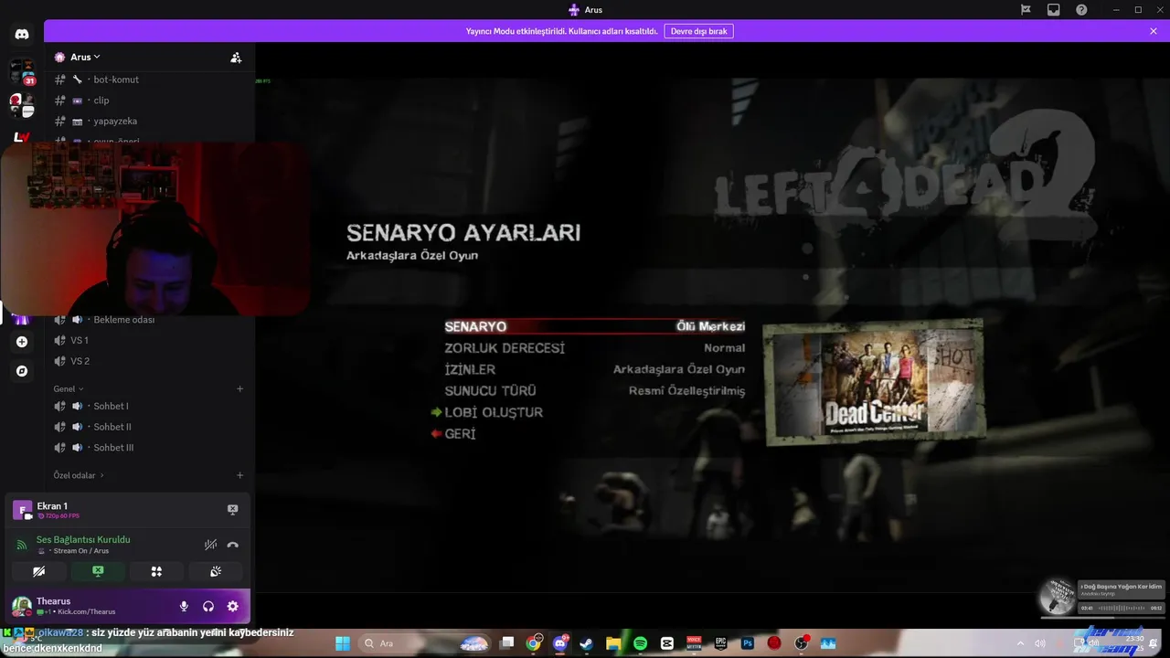The width and height of the screenshot is (1170, 658).
Task: Change the 'Ölü Merkezi' campaign value
Action: [x=710, y=326]
